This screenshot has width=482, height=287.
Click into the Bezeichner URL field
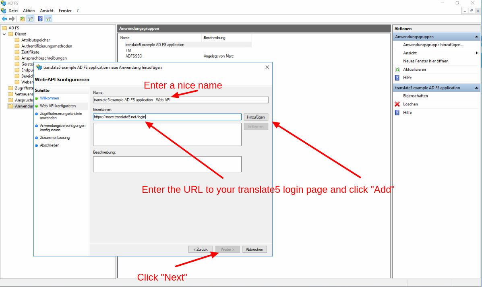(167, 117)
